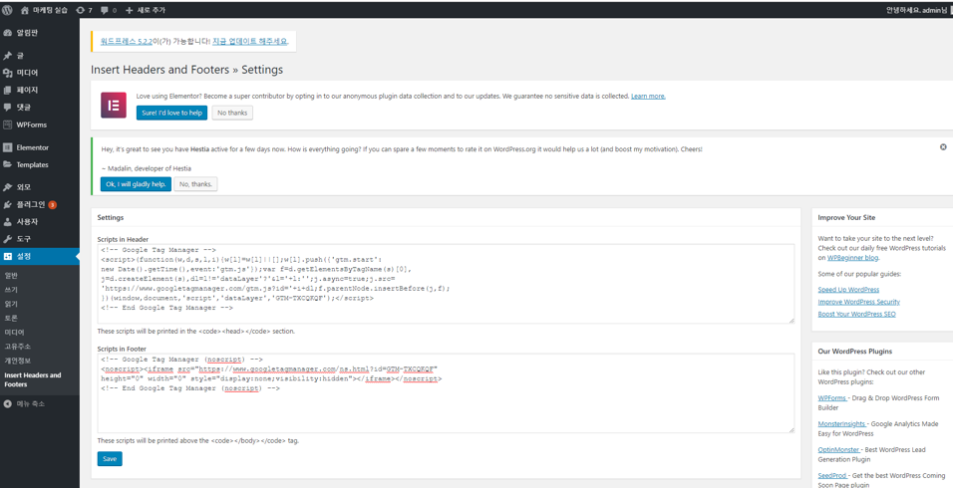Click the Our WordPress Plugins panel heading
The height and width of the screenshot is (488, 953).
click(854, 352)
